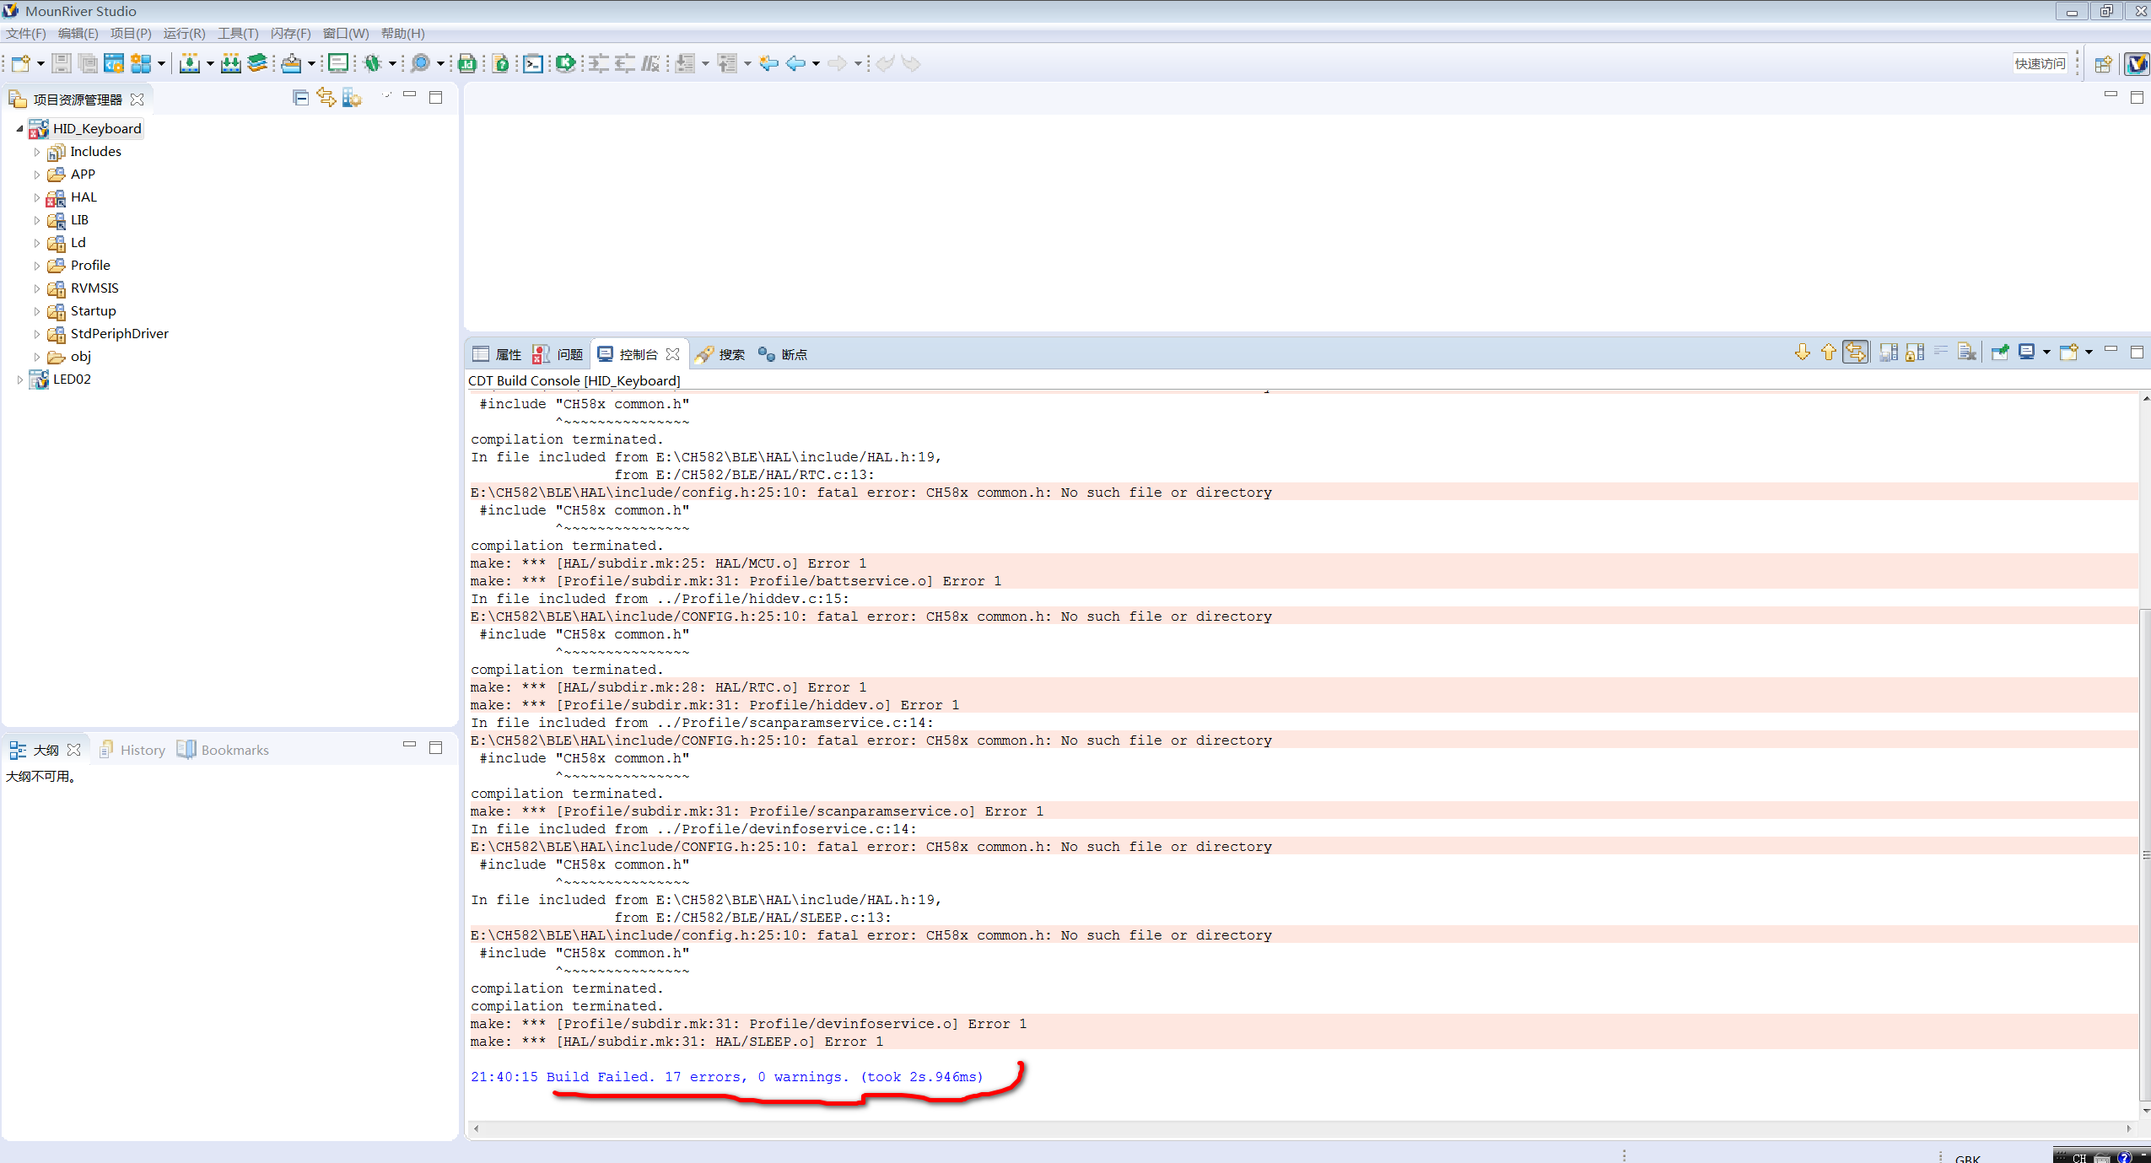This screenshot has width=2151, height=1163.
Task: Click the Build project download icon
Action: 190,63
